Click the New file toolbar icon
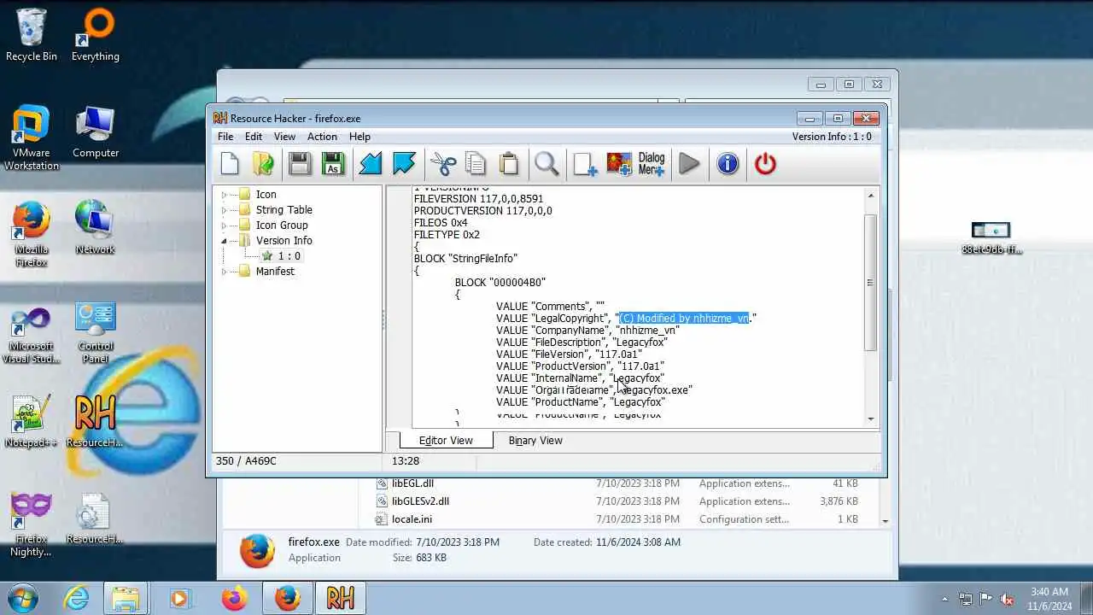Viewport: 1093px width, 615px height. [230, 164]
